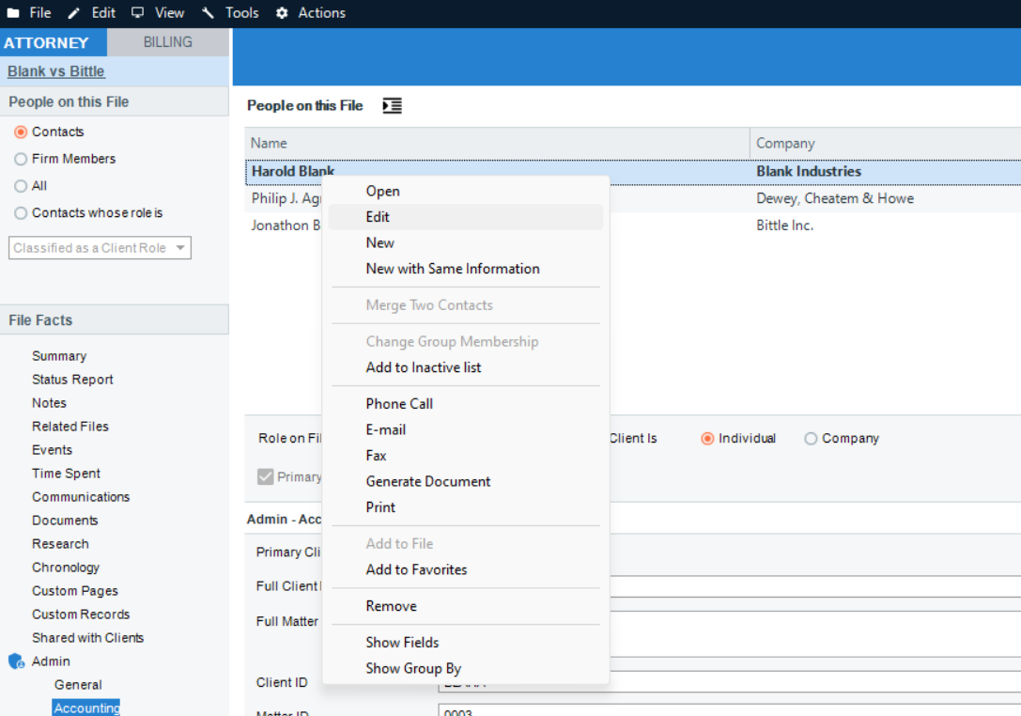Viewport: 1021px width, 716px height.
Task: Switch to the BILLING tab
Action: coord(167,41)
